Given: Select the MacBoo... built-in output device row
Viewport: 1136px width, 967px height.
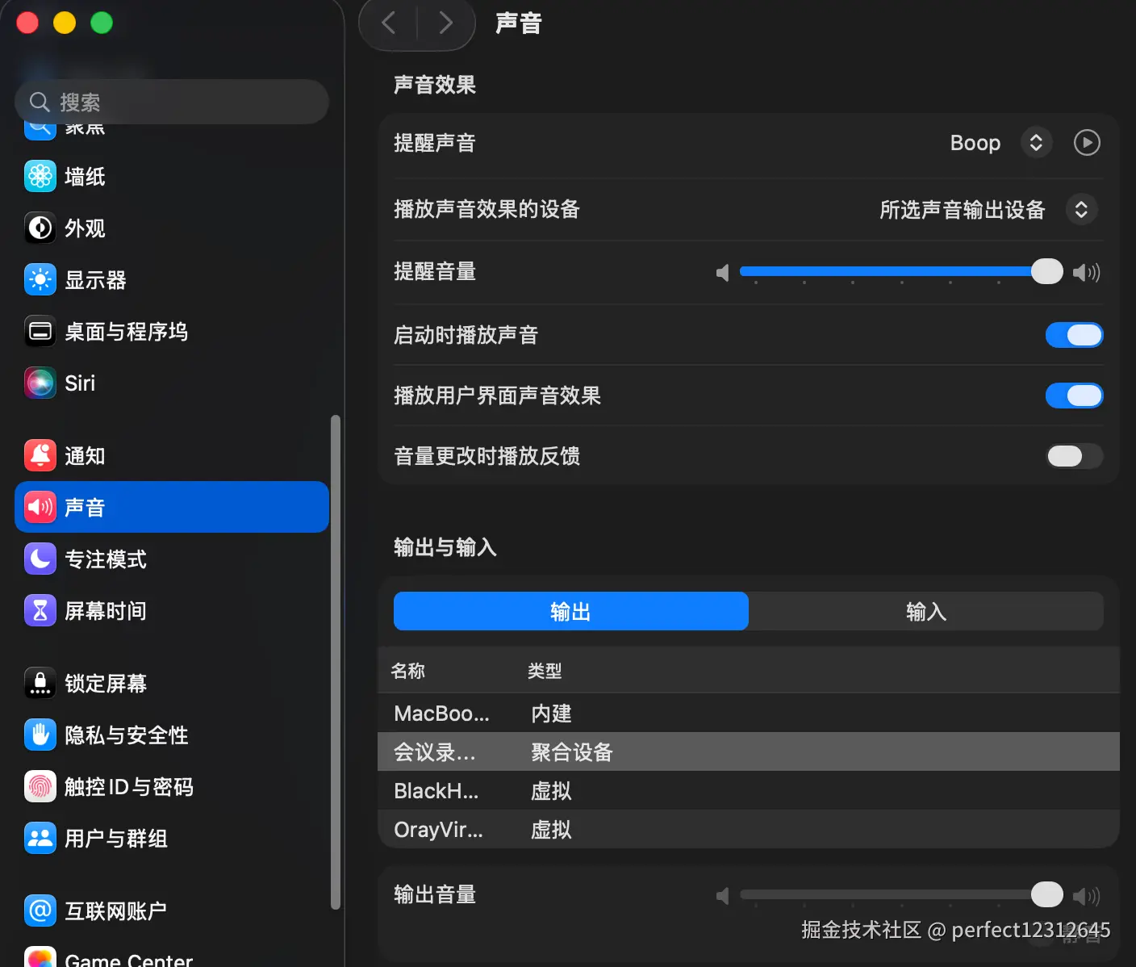Looking at the screenshot, I should click(749, 714).
